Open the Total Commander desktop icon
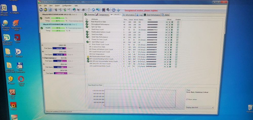 tap(20, 67)
